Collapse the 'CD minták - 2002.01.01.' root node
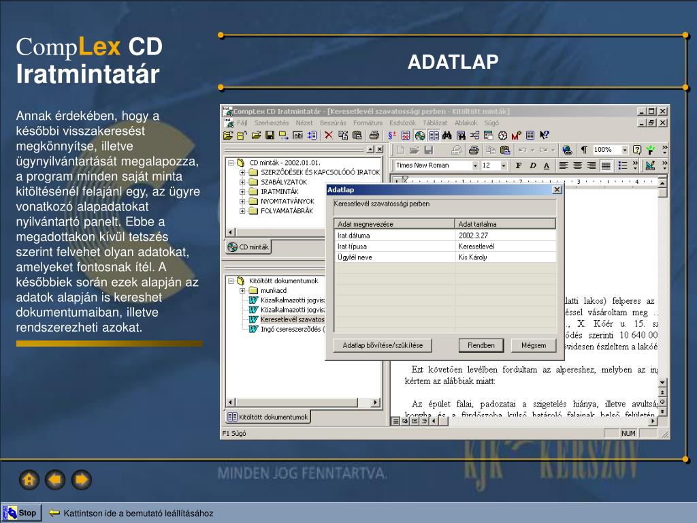The width and height of the screenshot is (697, 523). (231, 163)
